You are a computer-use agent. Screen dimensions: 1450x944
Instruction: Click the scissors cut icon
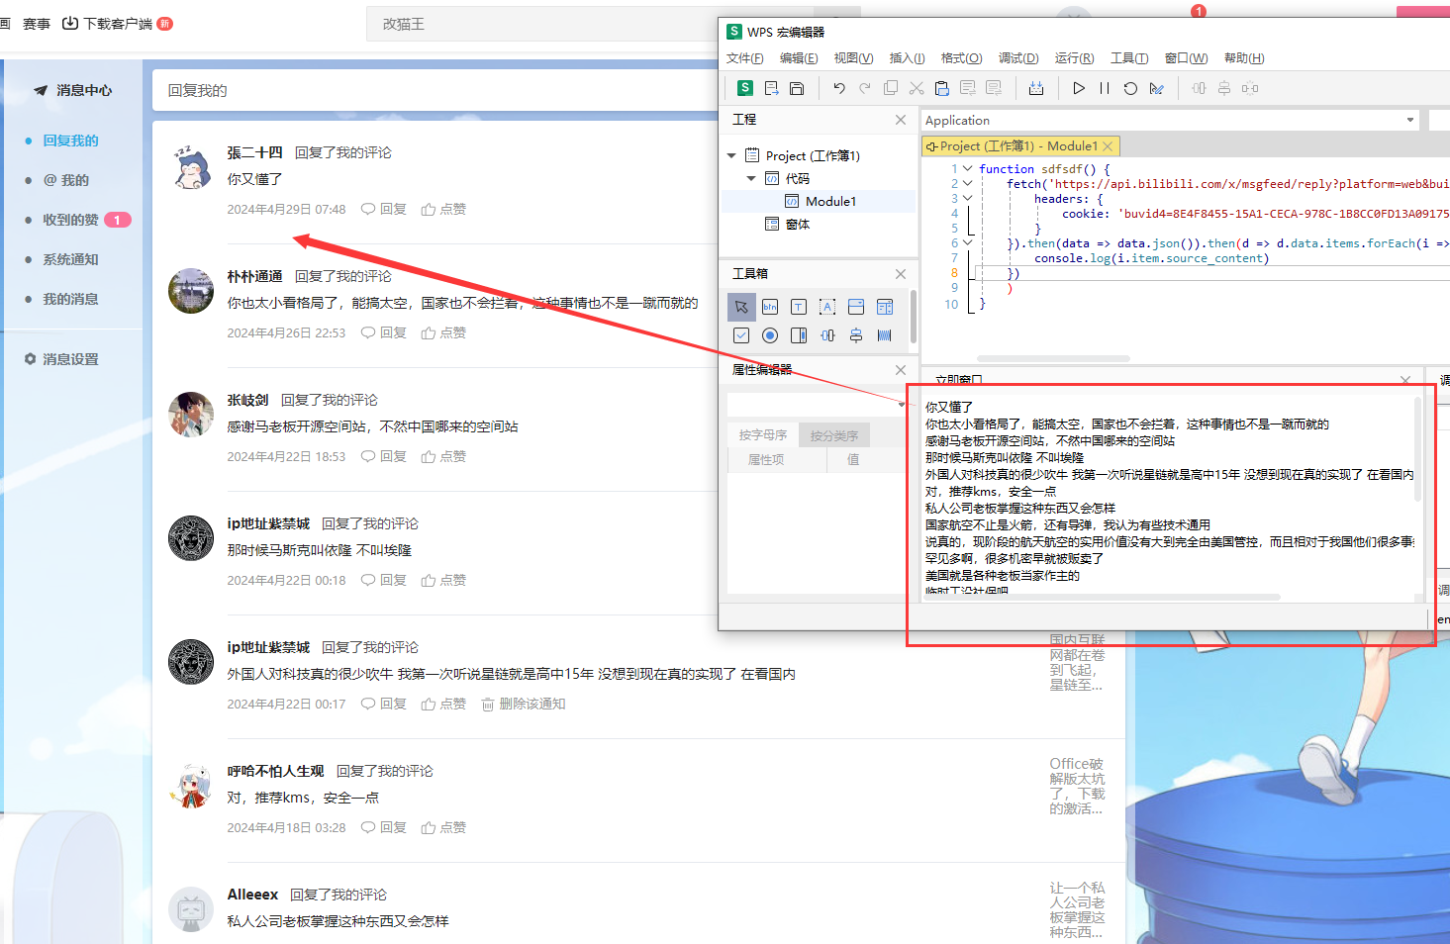click(x=917, y=88)
